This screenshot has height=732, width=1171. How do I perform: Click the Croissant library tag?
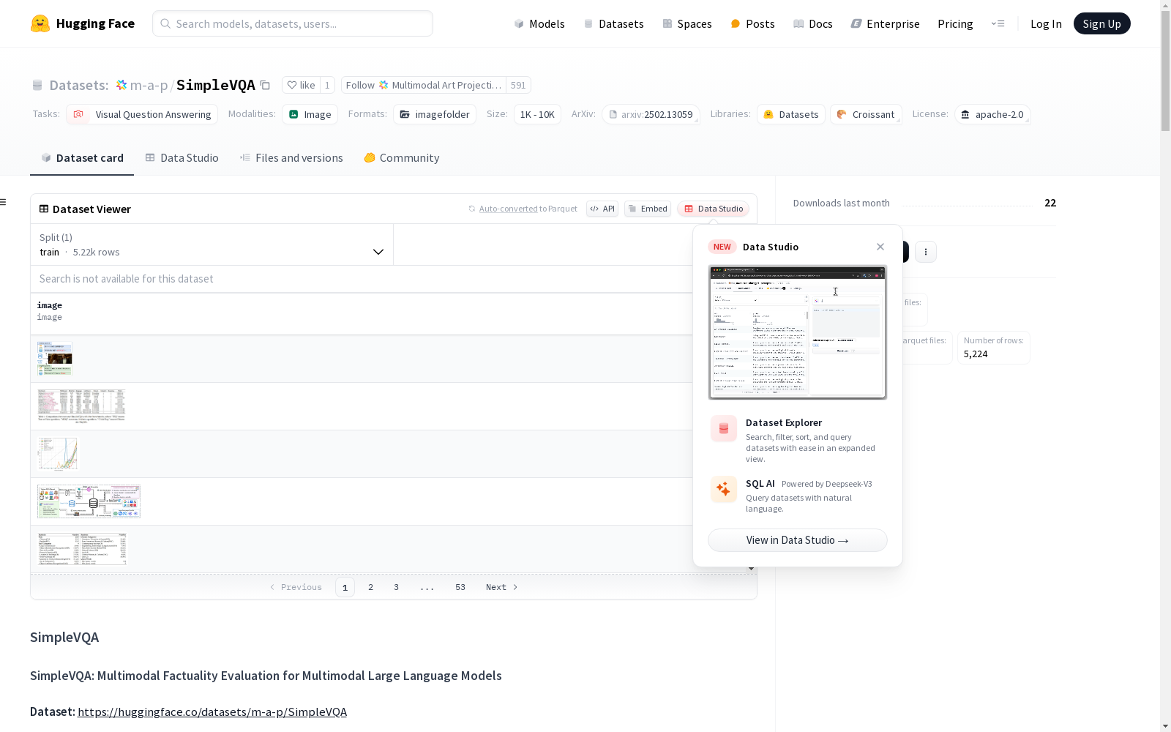click(x=866, y=114)
